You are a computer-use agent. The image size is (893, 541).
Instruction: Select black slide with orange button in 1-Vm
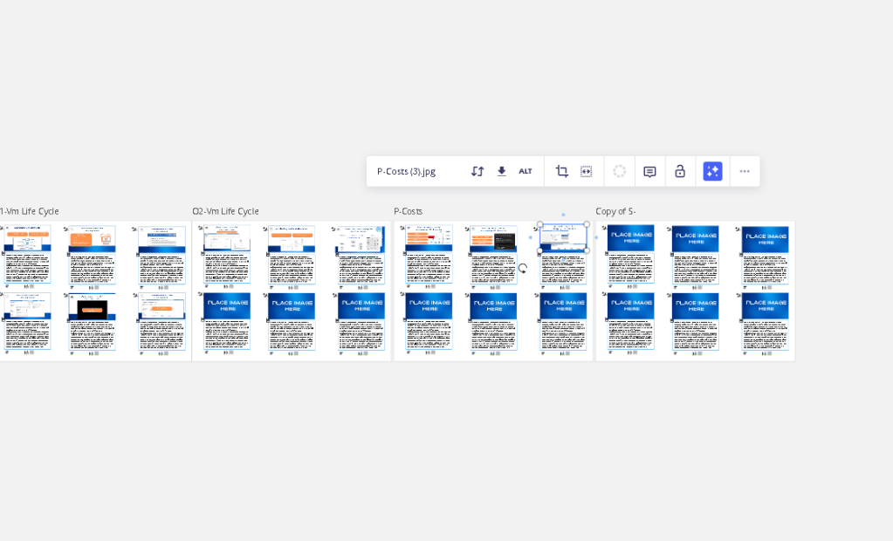pyautogui.click(x=93, y=307)
